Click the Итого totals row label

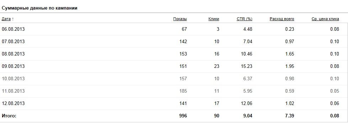point(9,116)
